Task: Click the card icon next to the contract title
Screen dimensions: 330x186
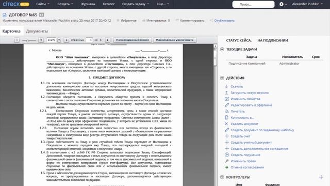Action: pyautogui.click(x=41, y=15)
